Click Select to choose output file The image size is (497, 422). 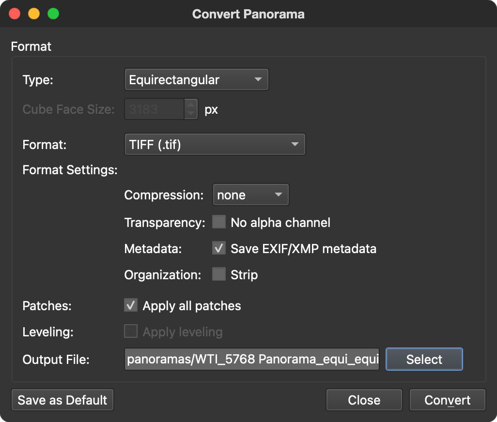coord(424,359)
